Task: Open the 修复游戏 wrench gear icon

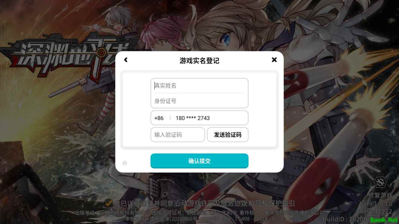Action: (x=380, y=182)
